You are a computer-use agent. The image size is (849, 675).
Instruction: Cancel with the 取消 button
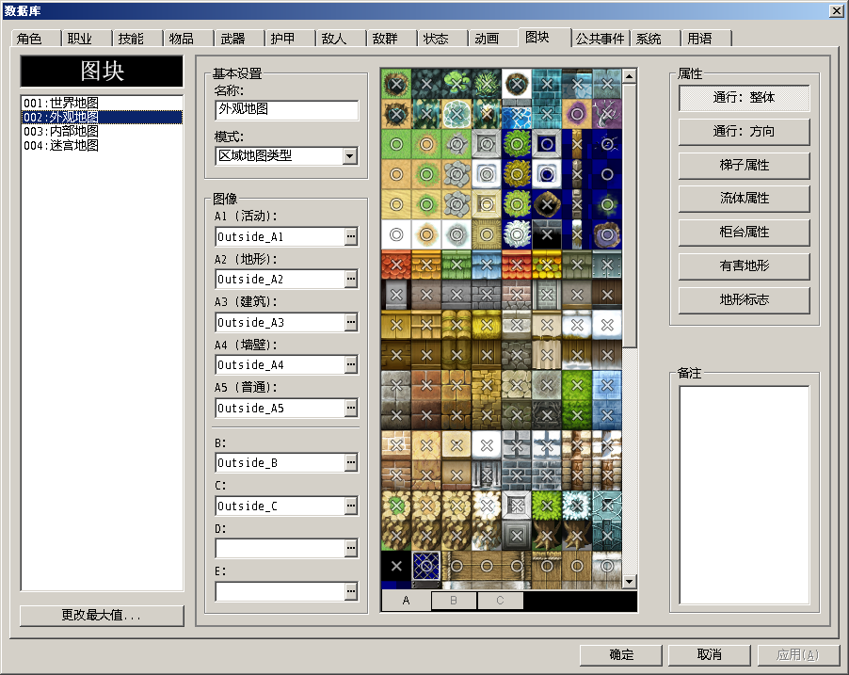(710, 655)
